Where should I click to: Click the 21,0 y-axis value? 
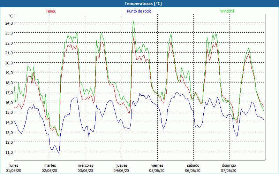[9, 53]
